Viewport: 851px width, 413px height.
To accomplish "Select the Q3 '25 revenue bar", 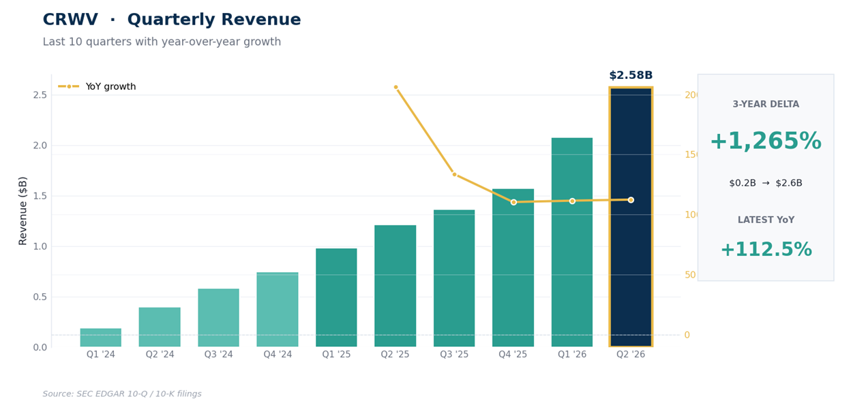I will (x=454, y=278).
